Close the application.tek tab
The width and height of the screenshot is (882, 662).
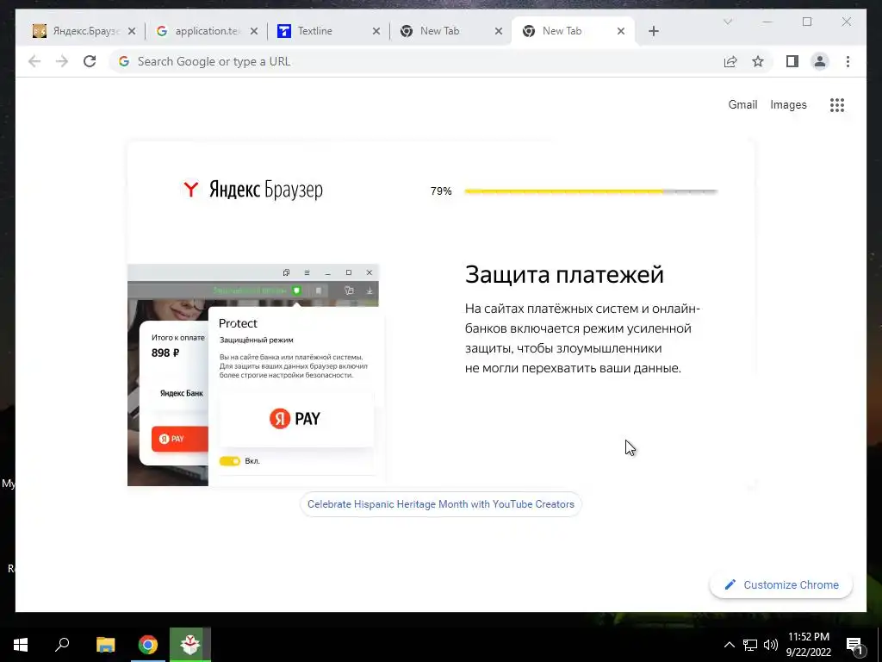(254, 31)
